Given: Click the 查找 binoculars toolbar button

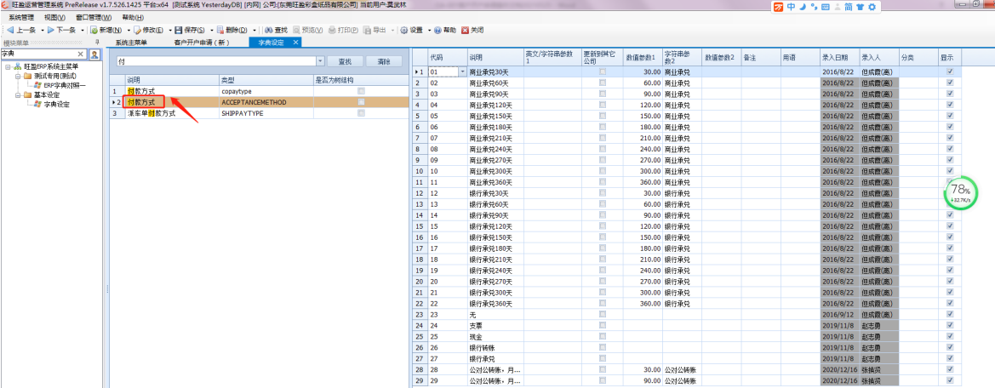Looking at the screenshot, I should click(276, 30).
